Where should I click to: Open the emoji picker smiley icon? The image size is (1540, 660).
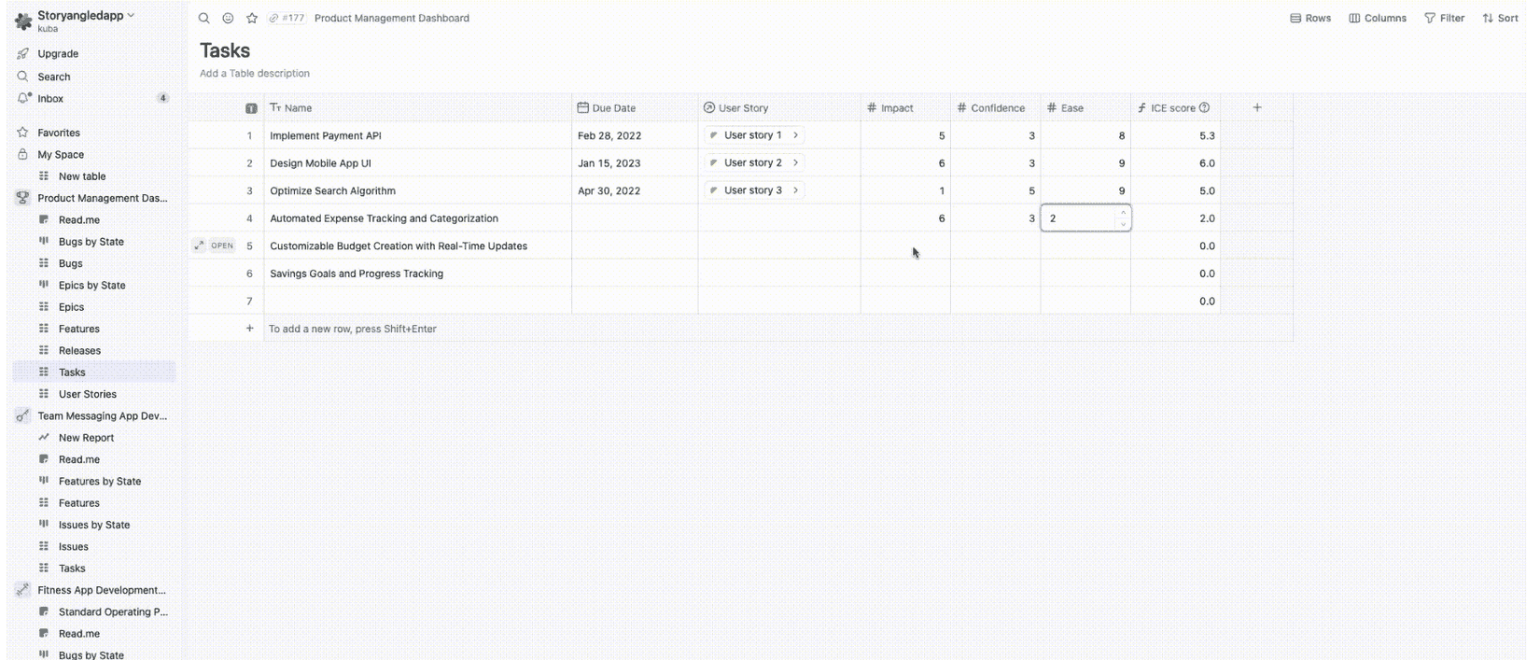coord(228,18)
